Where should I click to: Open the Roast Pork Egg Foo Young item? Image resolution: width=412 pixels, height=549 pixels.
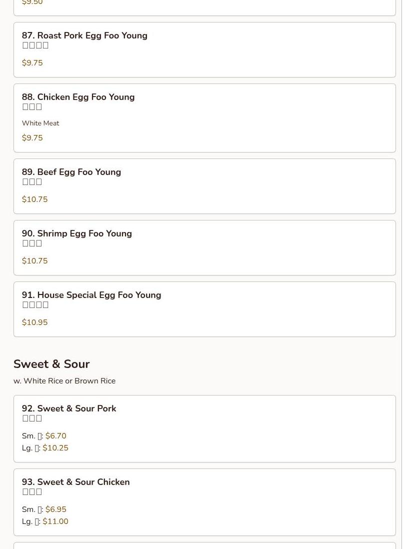pyautogui.click(x=84, y=35)
